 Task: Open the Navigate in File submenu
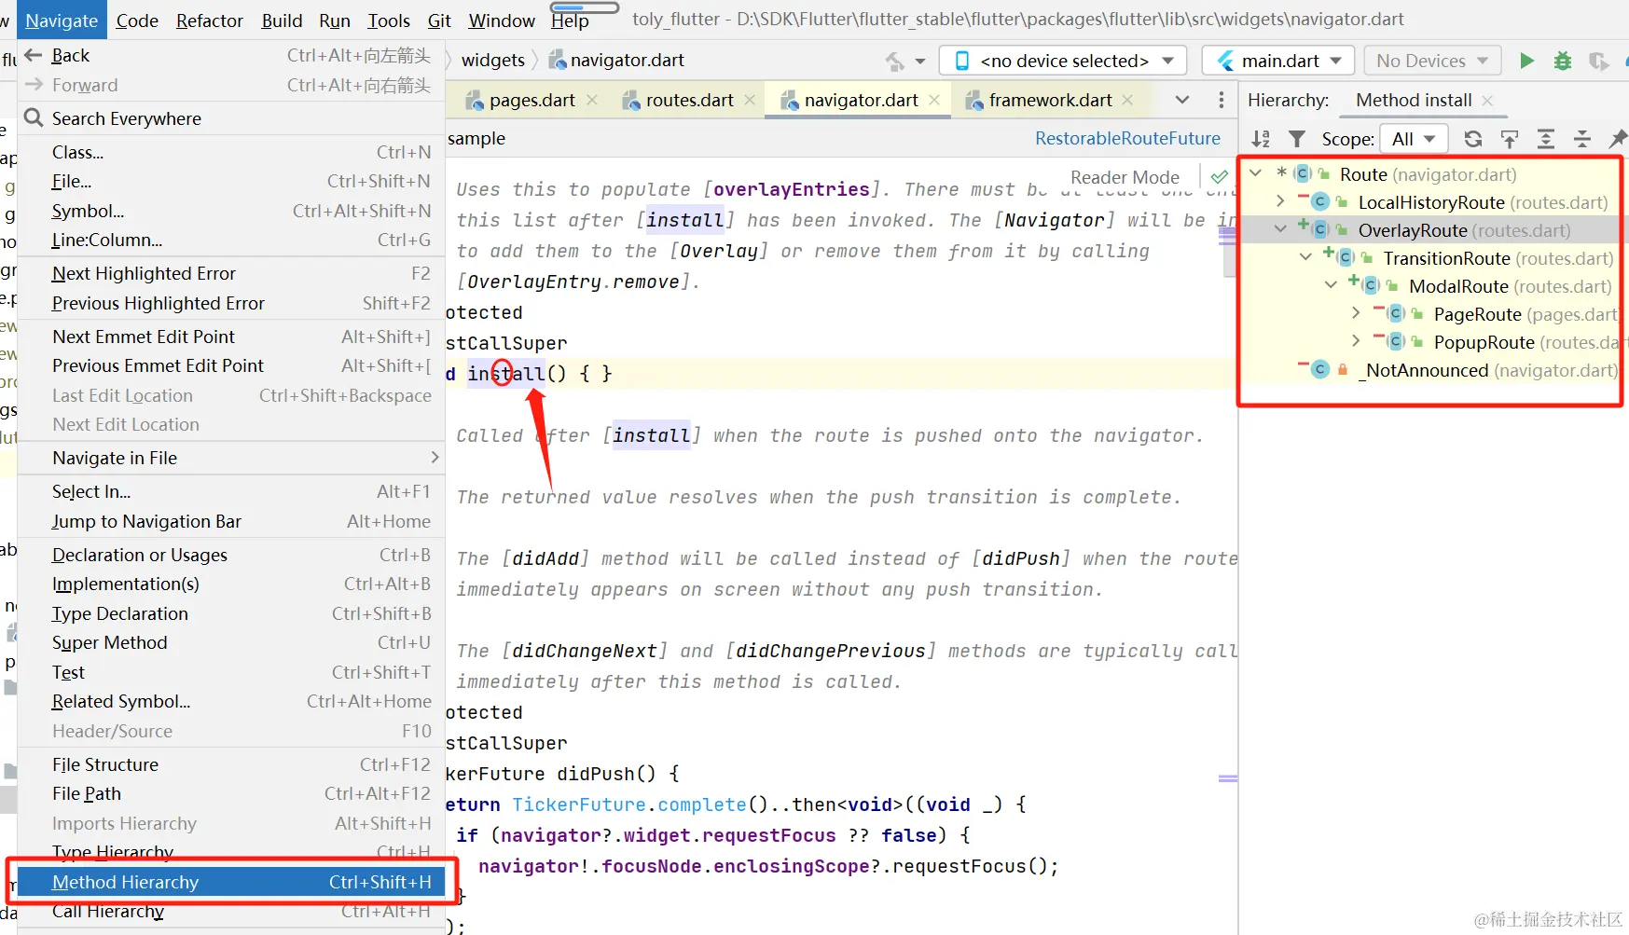(x=231, y=458)
